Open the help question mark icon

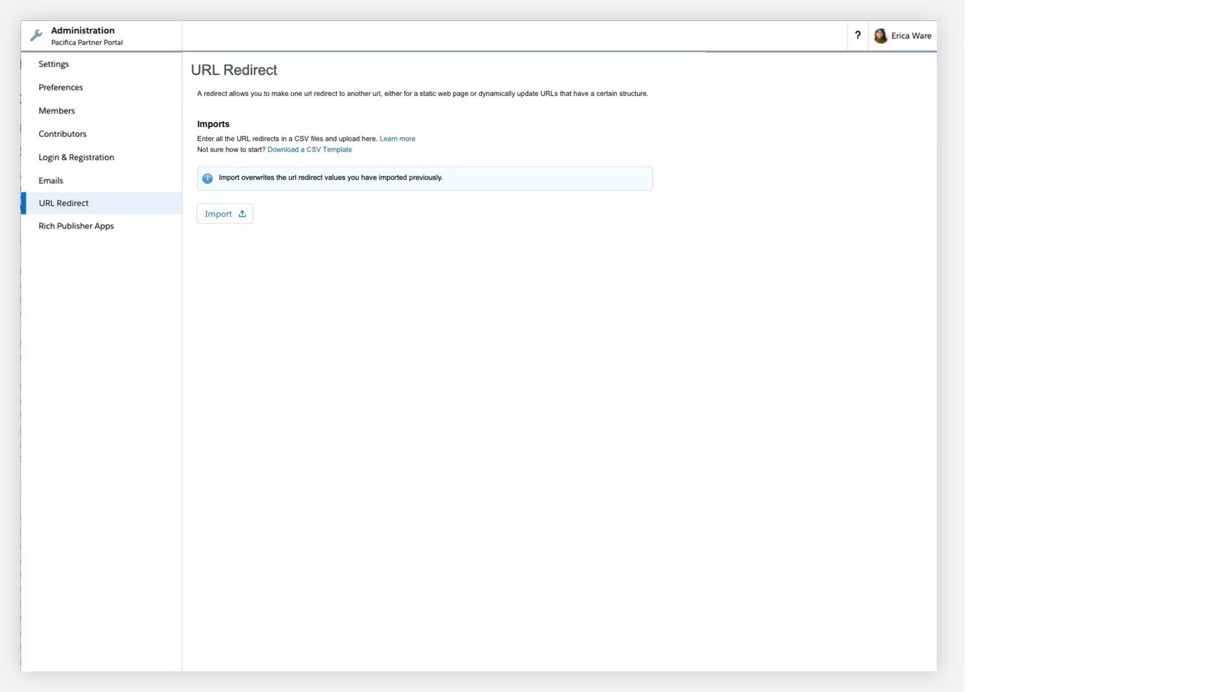point(858,35)
